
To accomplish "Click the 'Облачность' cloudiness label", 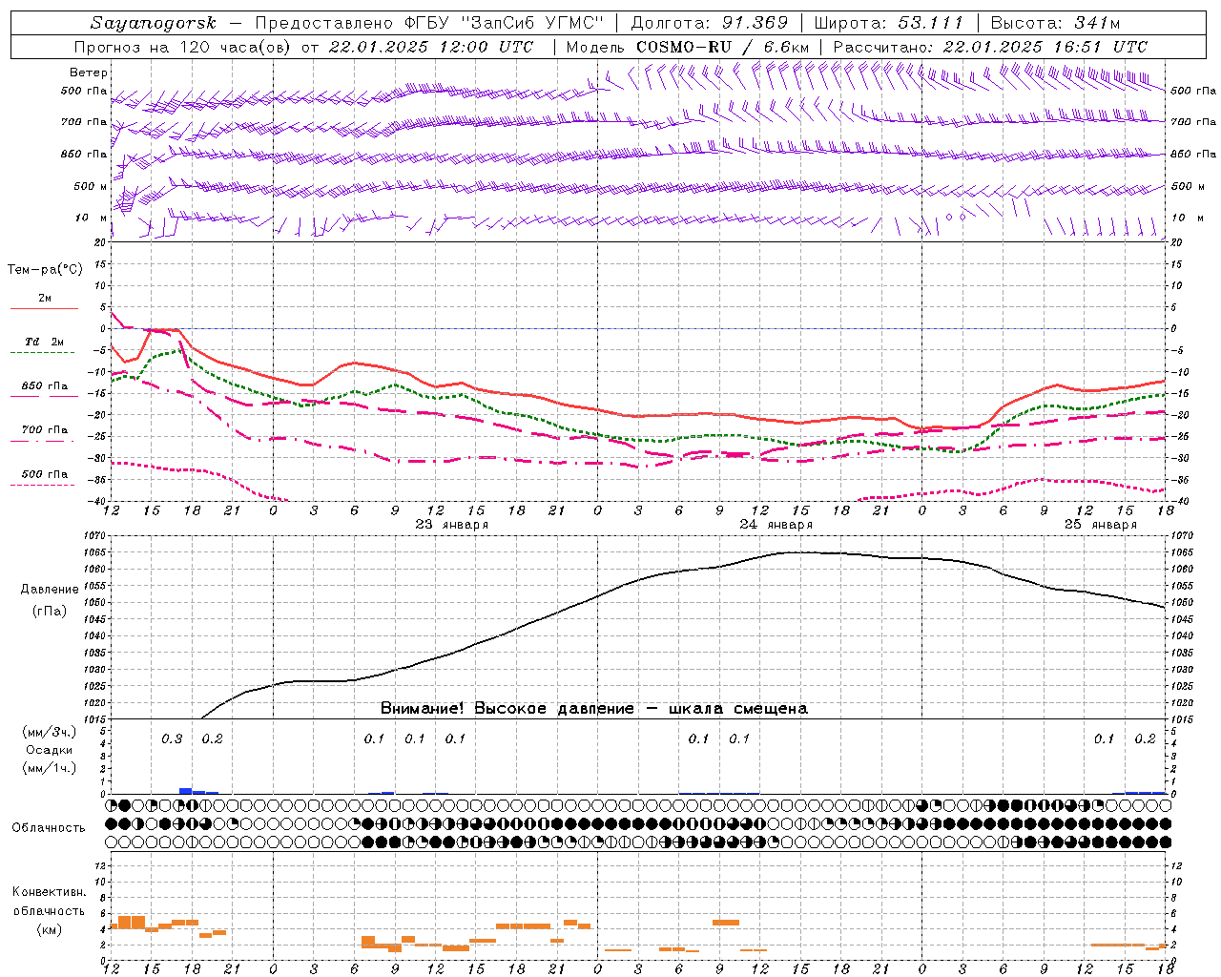I will (x=49, y=828).
